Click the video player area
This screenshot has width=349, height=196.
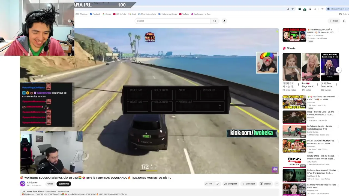click(x=149, y=101)
